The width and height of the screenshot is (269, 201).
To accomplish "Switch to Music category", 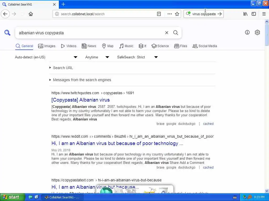I will [x=126, y=46].
